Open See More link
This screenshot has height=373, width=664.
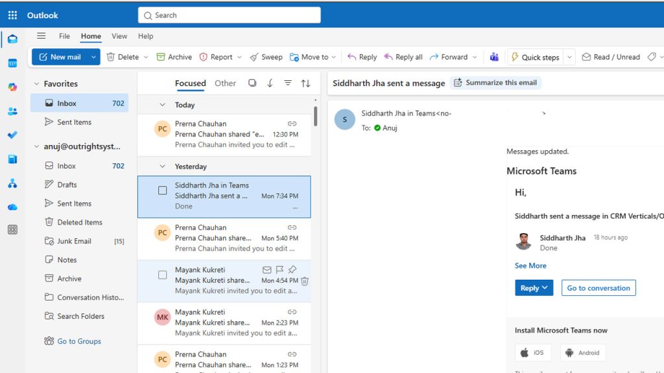[530, 266]
